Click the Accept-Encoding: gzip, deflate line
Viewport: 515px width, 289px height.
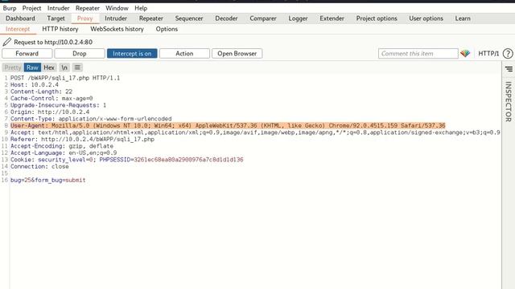62,146
